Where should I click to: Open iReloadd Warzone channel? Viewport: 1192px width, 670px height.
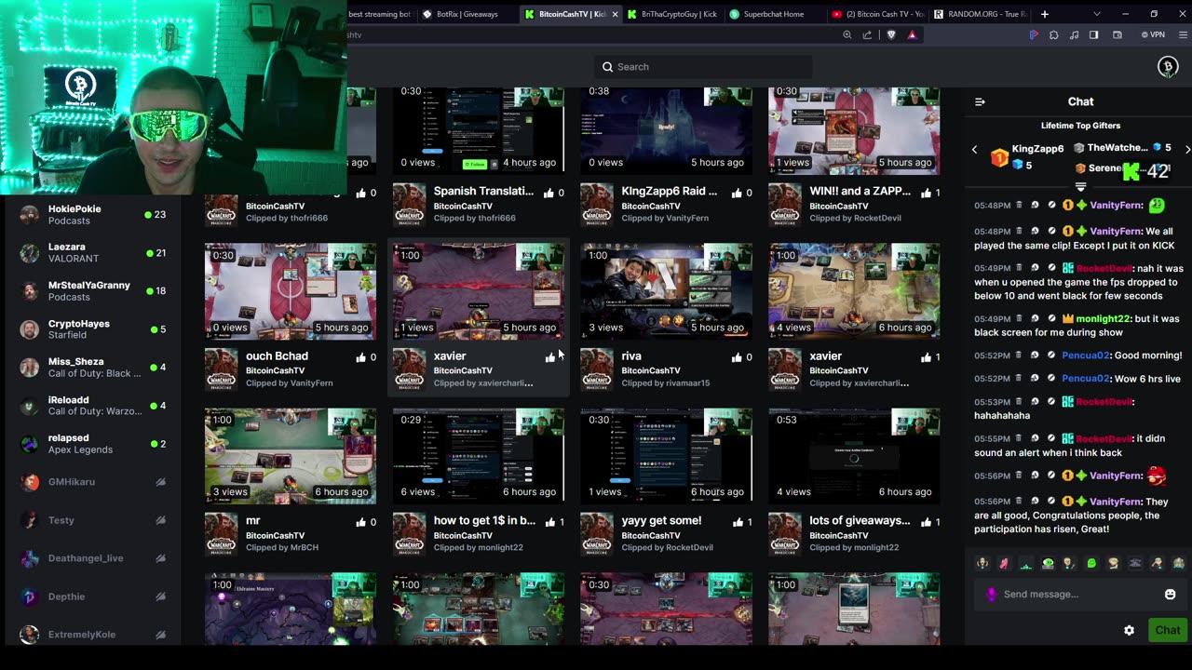point(93,406)
